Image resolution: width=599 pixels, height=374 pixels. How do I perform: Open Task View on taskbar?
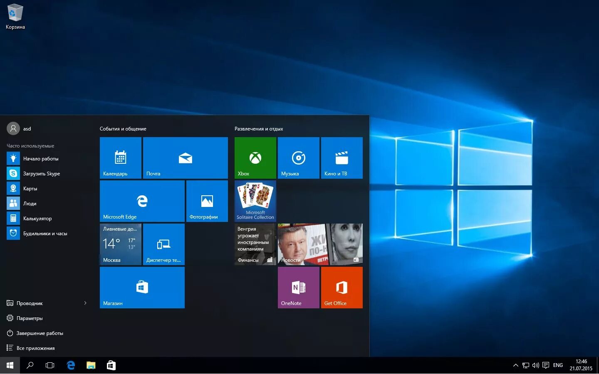click(x=50, y=365)
